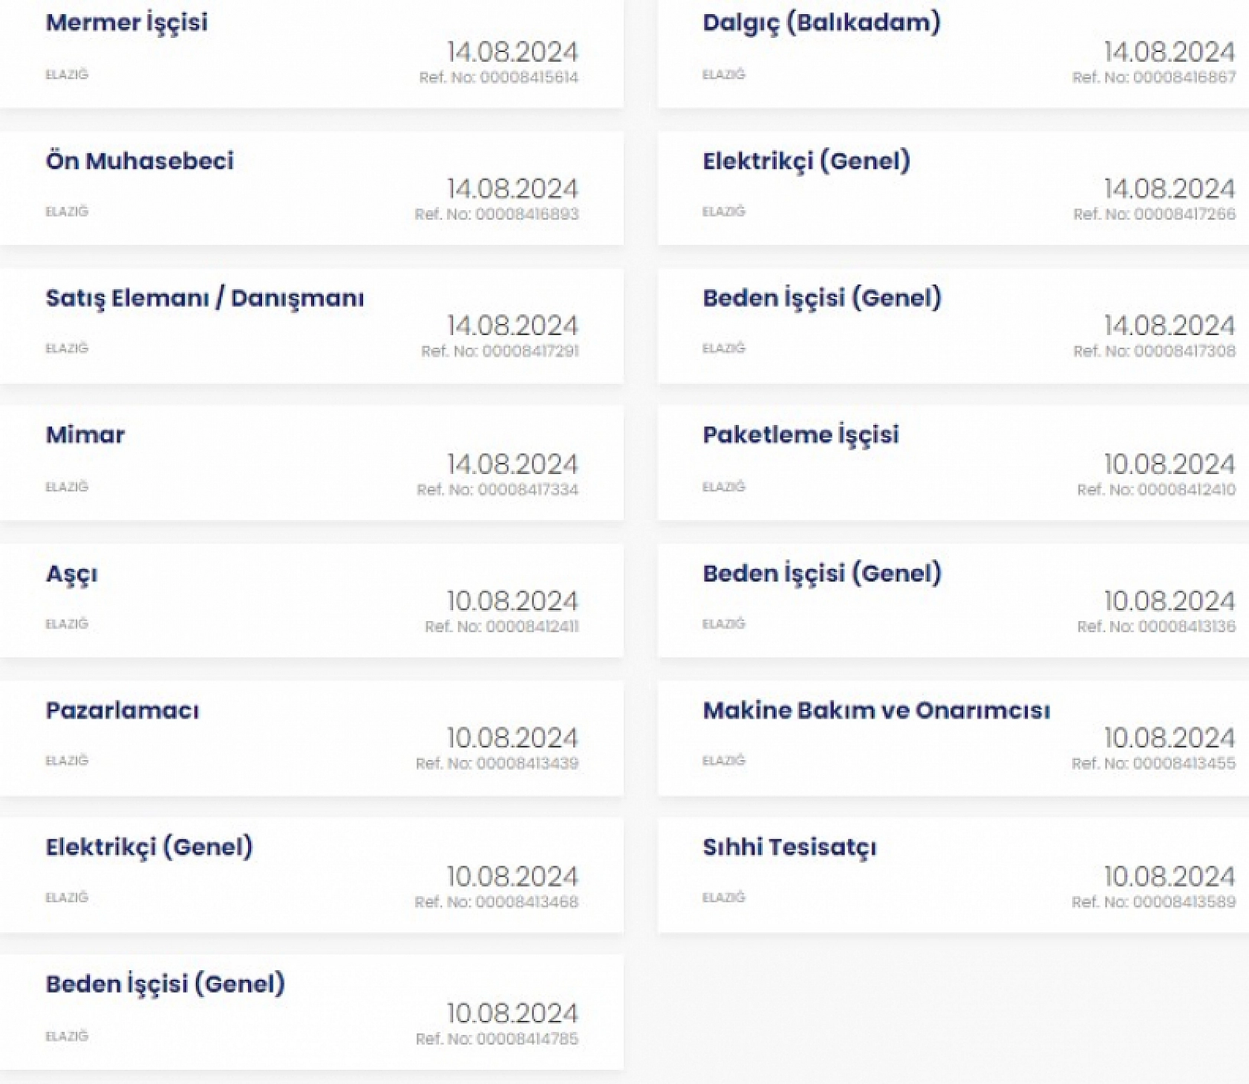The image size is (1249, 1084).
Task: Select the Sıhhi Tesisatçı job title
Action: coord(789,848)
